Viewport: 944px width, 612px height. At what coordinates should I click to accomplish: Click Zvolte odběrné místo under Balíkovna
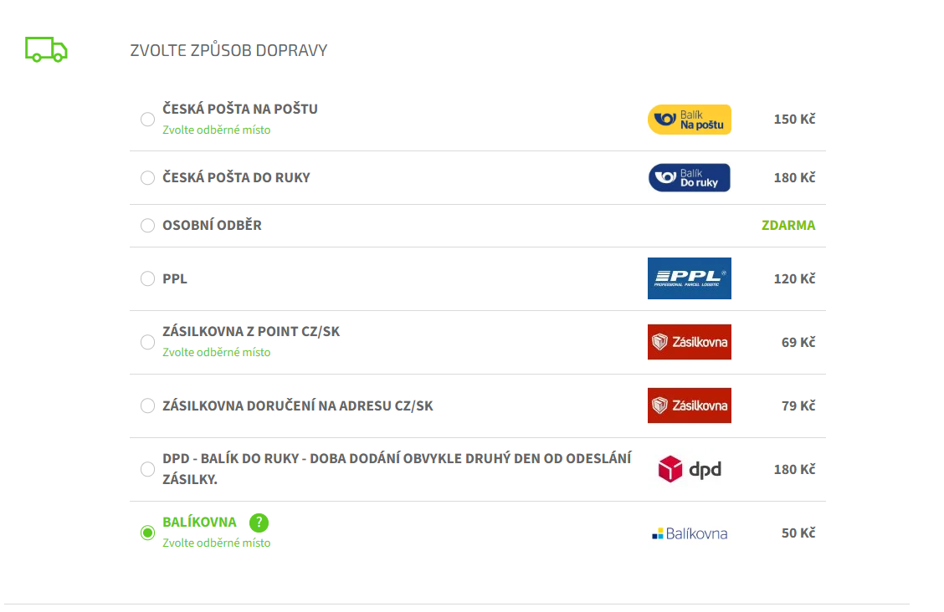(x=217, y=543)
